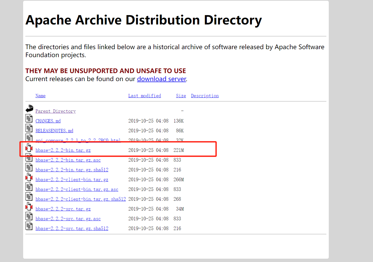Open the download server link
The height and width of the screenshot is (262, 373).
(162, 79)
